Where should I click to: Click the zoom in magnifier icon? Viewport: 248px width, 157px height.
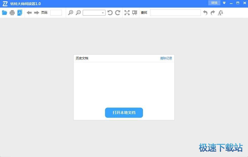[x=71, y=12]
